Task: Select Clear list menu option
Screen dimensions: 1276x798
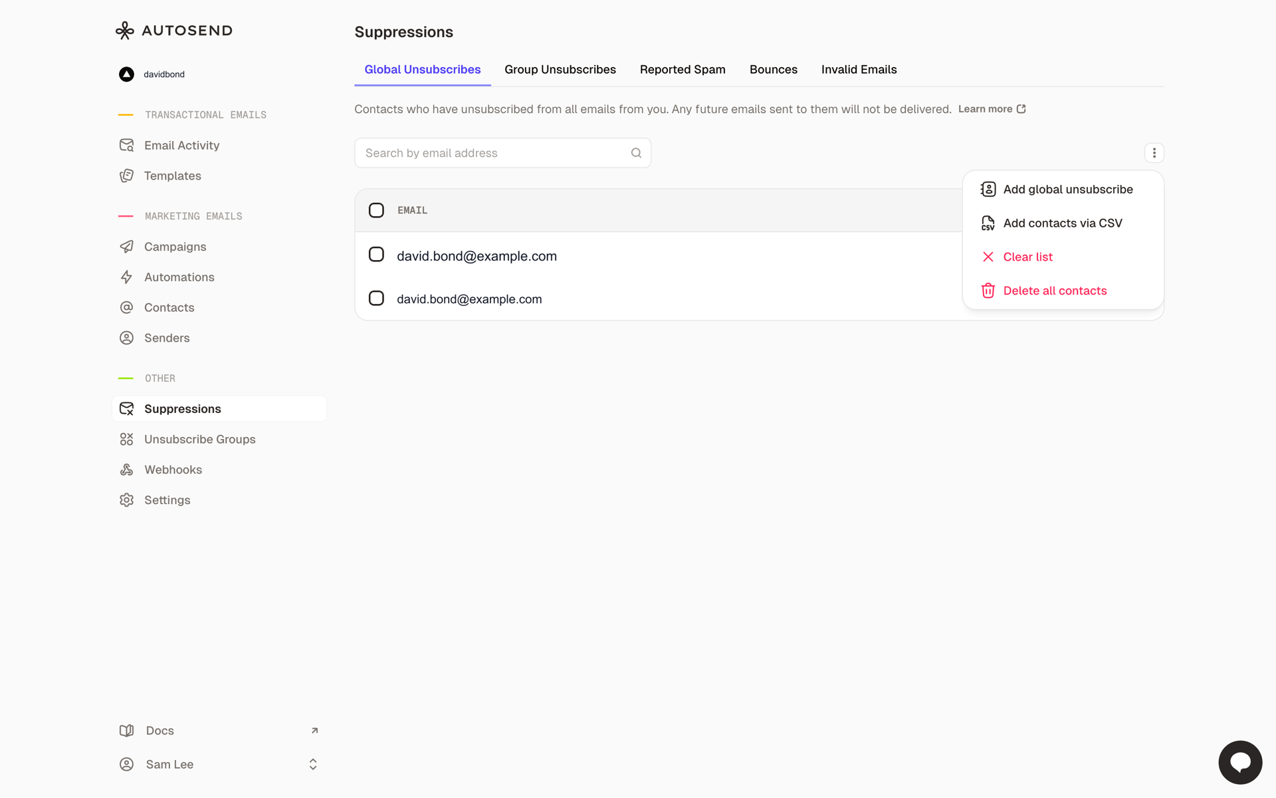Action: click(1063, 257)
